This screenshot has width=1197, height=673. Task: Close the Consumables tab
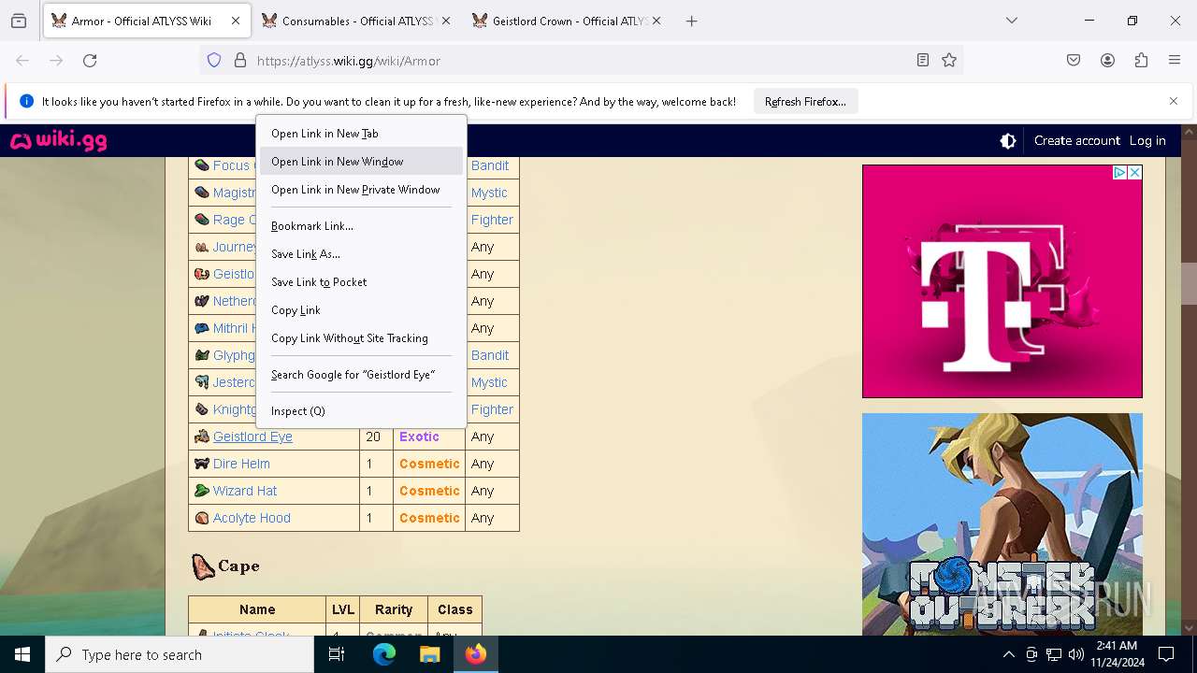tap(446, 21)
